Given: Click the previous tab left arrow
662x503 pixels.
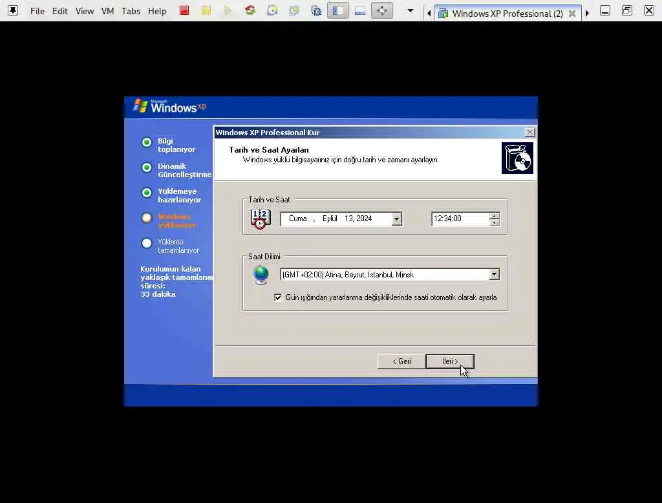Looking at the screenshot, I should [x=429, y=14].
